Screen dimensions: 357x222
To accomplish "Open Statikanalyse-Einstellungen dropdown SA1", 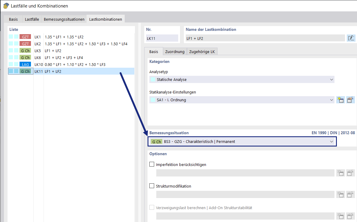I will (x=242, y=100).
